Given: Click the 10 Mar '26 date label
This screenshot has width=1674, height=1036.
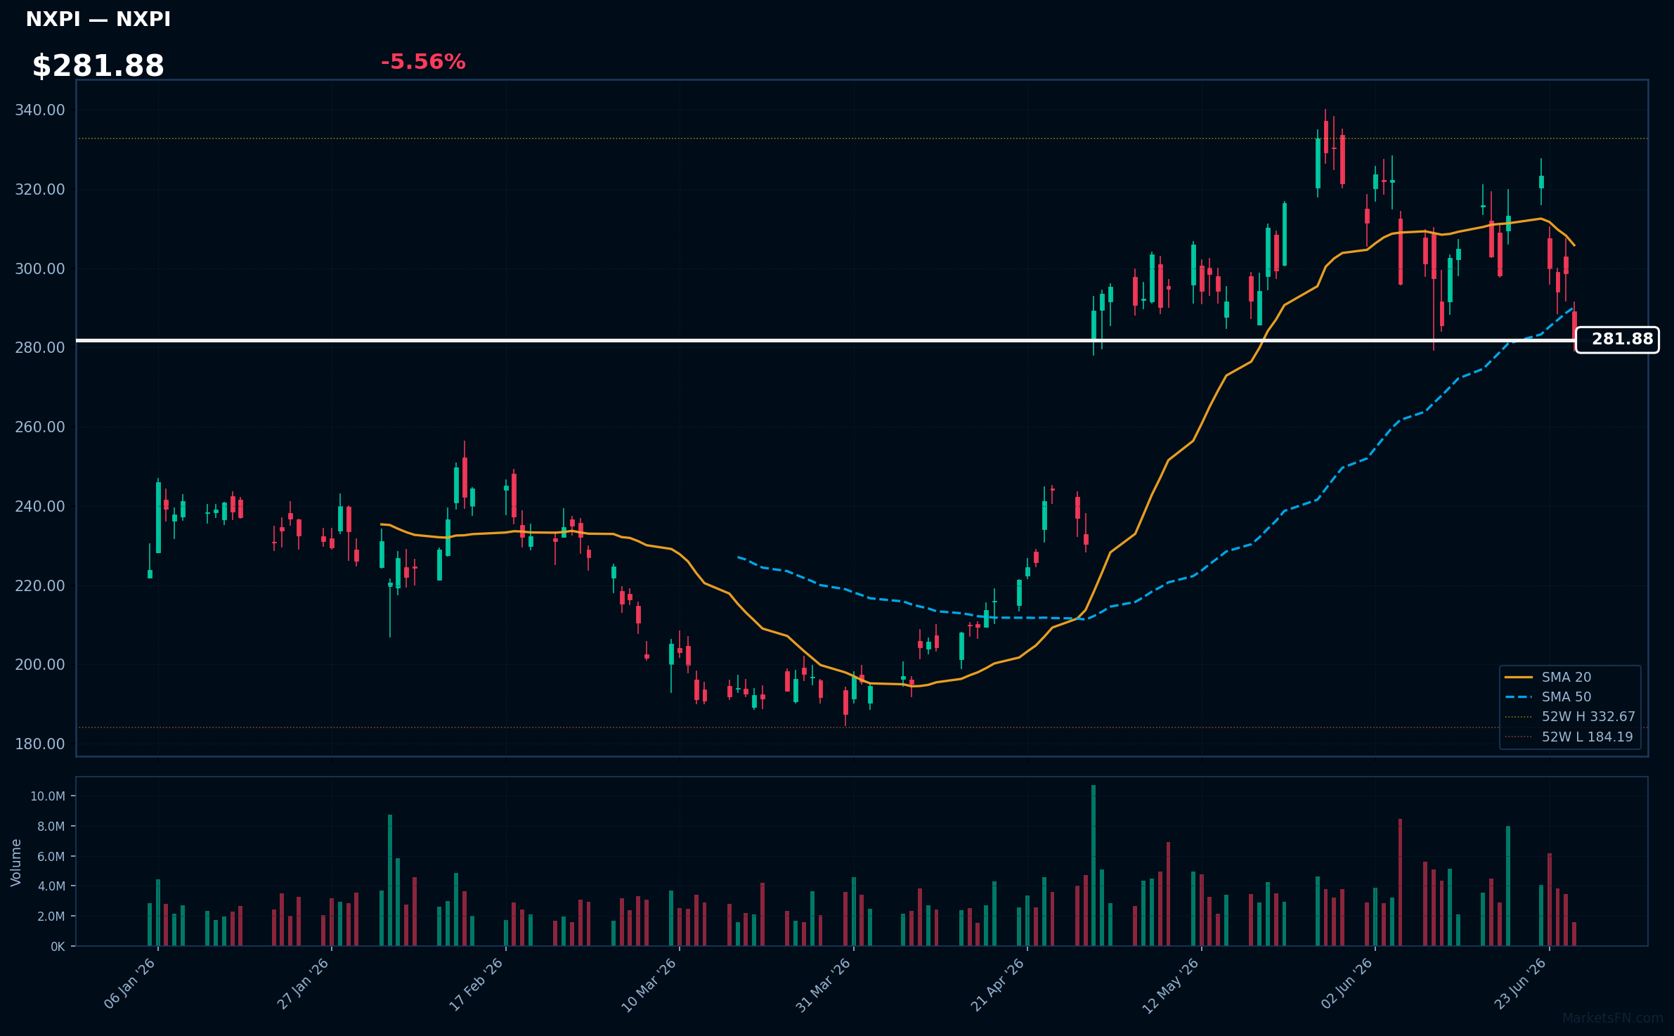Looking at the screenshot, I should coord(649,984).
